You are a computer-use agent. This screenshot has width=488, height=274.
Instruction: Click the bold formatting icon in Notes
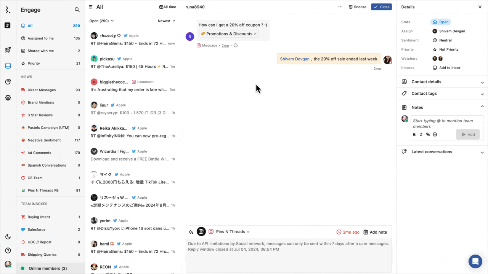(x=414, y=134)
